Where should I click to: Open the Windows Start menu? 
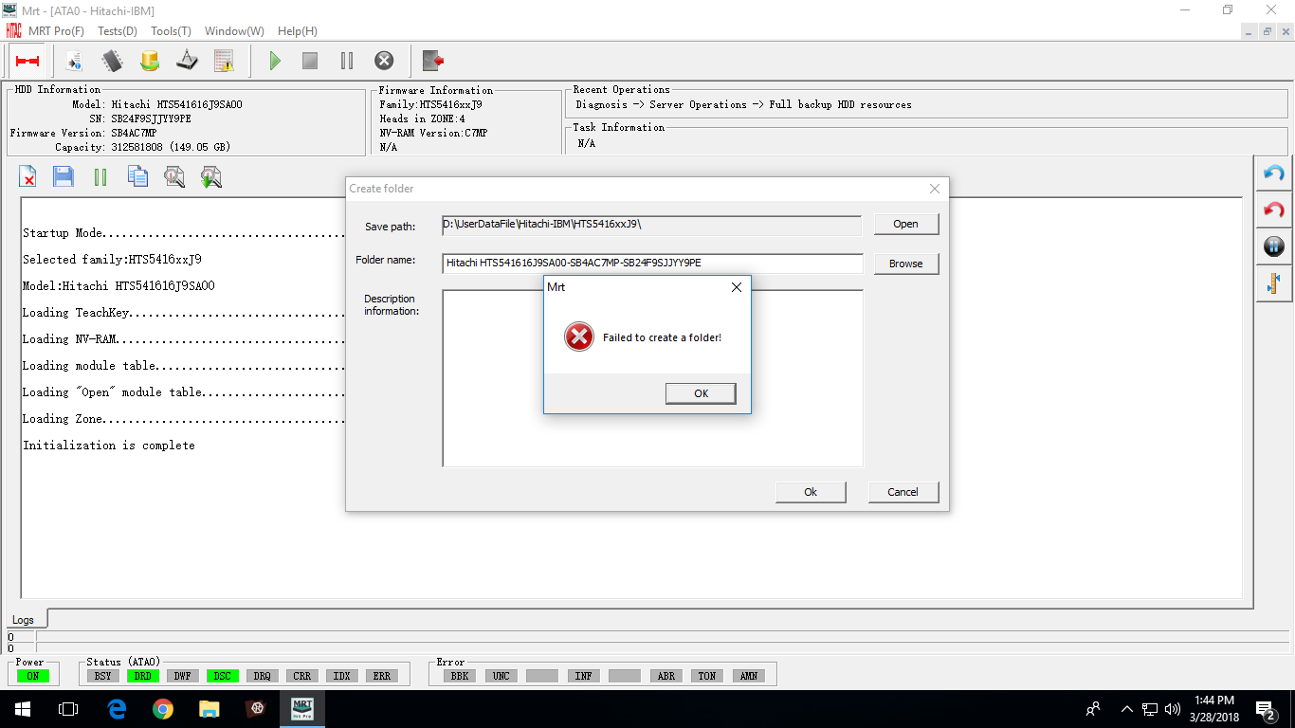(23, 708)
